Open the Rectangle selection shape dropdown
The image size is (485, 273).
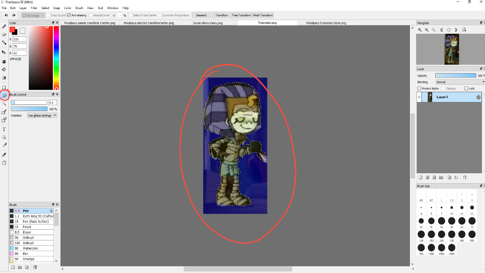pos(33,16)
